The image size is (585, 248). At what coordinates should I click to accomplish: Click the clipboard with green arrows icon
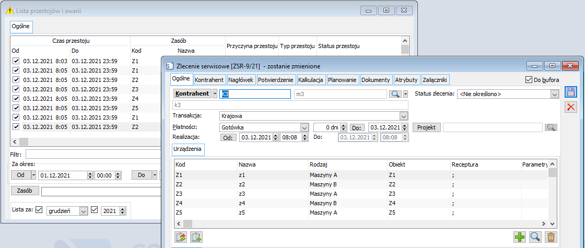[x=181, y=237]
